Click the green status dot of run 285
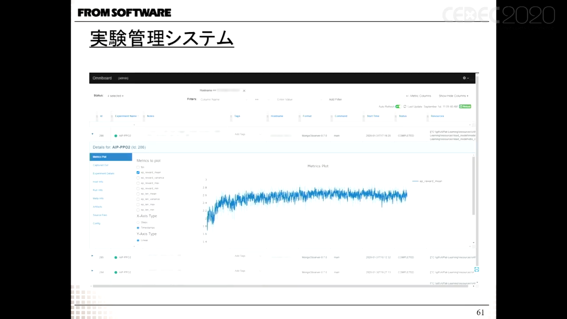The height and width of the screenshot is (319, 567). coord(116,258)
